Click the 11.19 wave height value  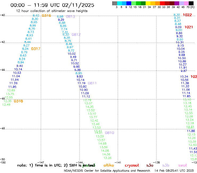[x=81, y=83]
